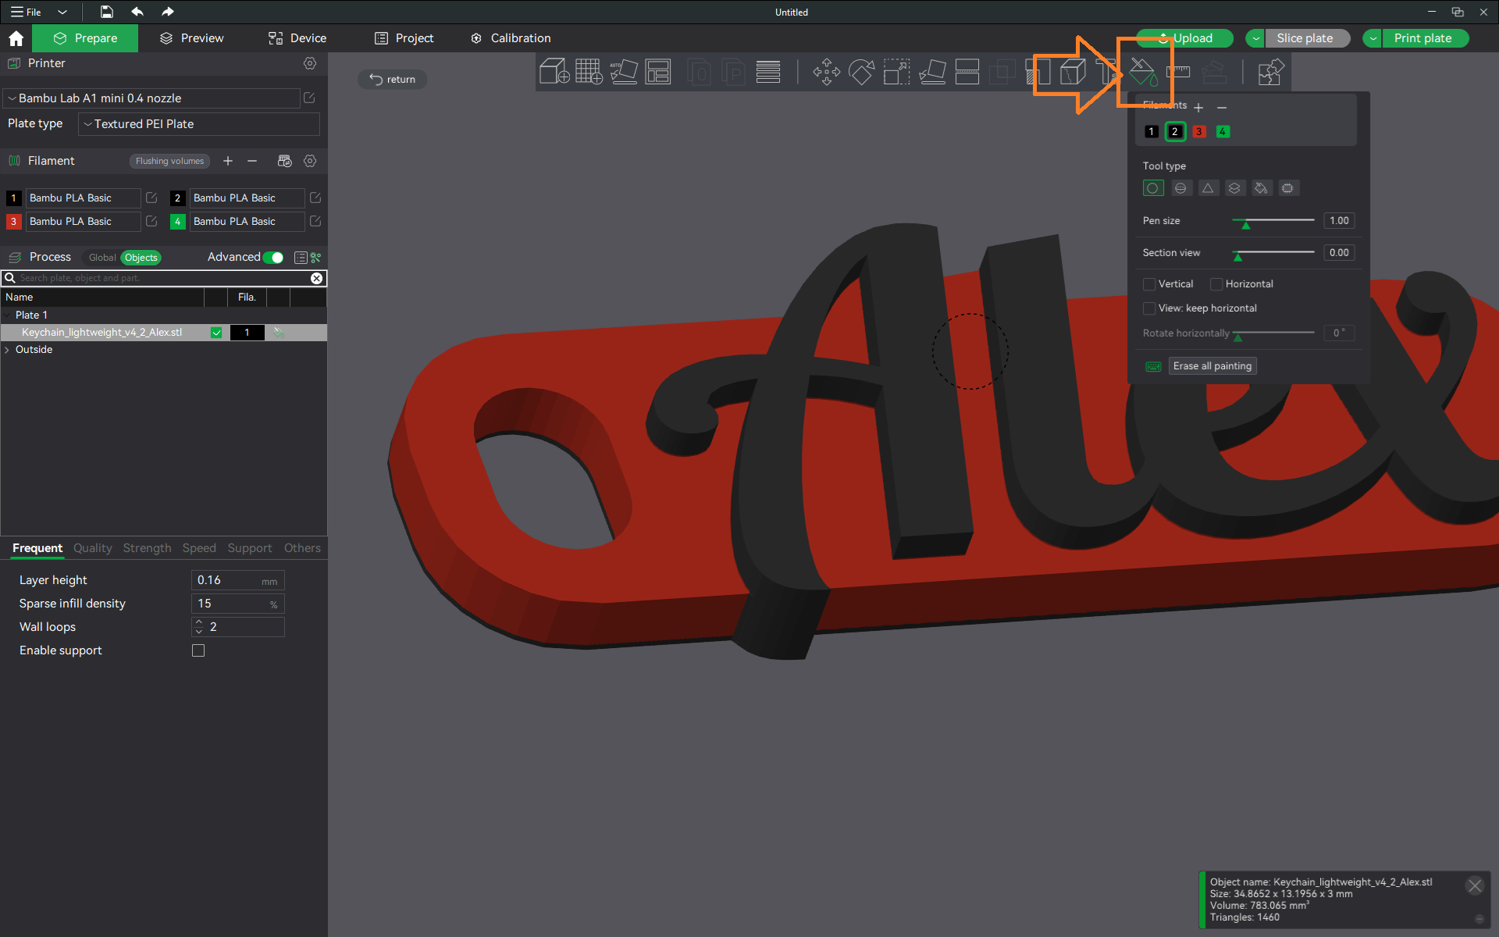This screenshot has width=1499, height=937.
Task: Select the Scale tool
Action: tap(896, 72)
